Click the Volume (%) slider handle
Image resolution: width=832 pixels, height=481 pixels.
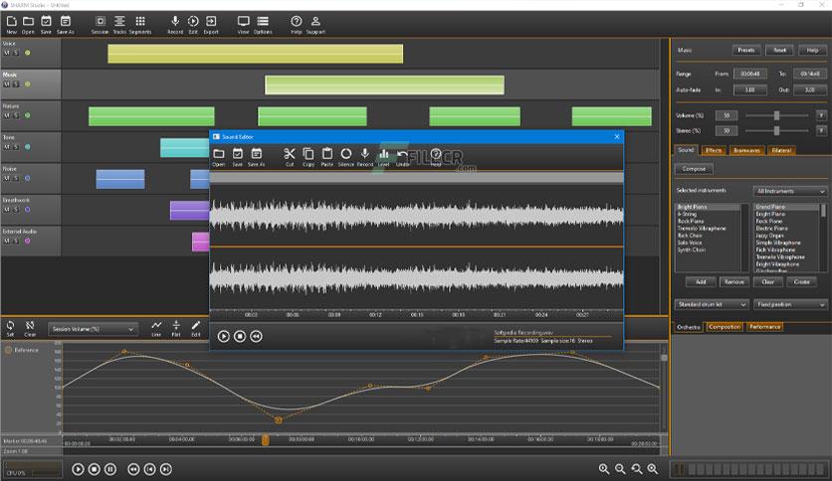click(777, 115)
